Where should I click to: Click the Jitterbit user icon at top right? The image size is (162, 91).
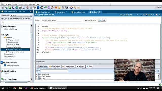155,7
